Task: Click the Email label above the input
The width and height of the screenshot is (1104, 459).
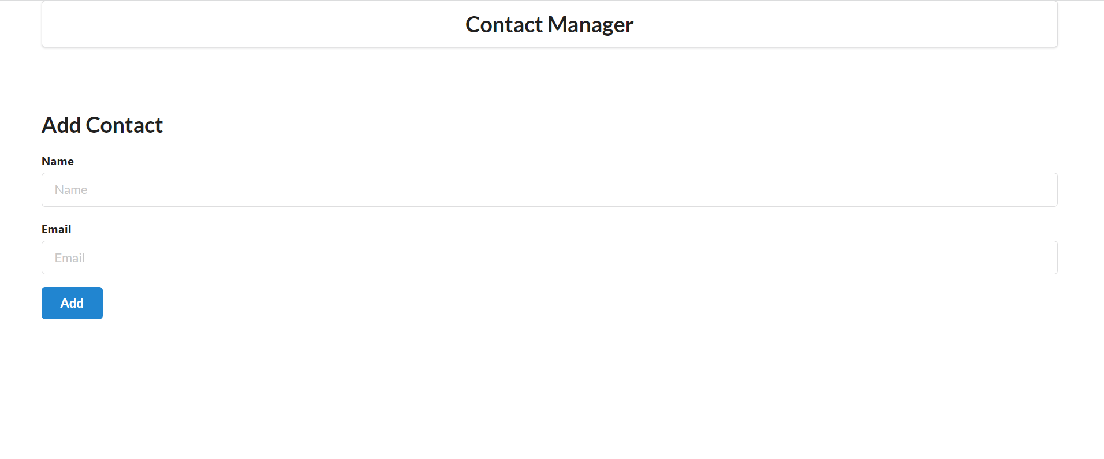Action: pyautogui.click(x=56, y=229)
